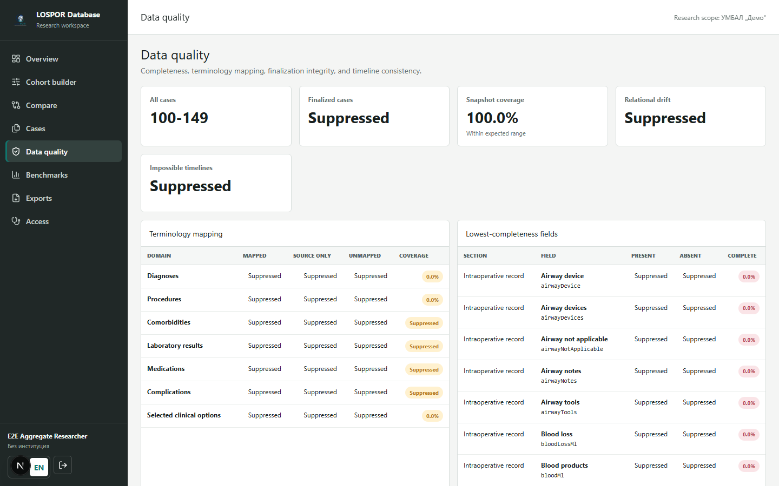Viewport: 779px width, 486px height.
Task: Click the Benchmarks bar chart icon
Action: coord(16,175)
